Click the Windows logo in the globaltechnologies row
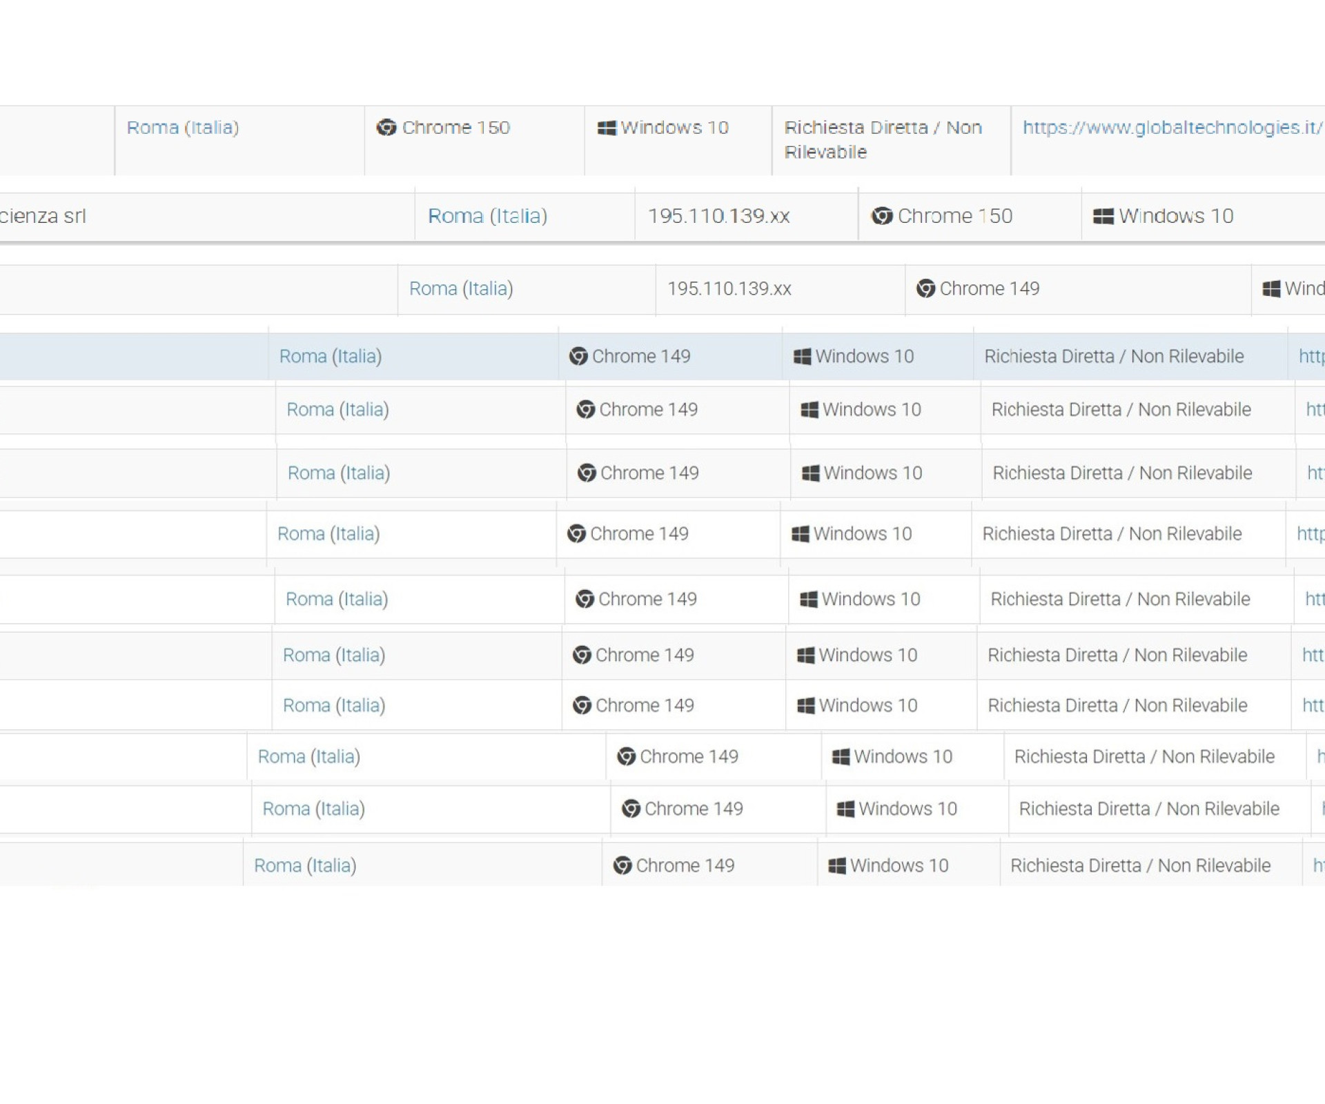Screen dimensions: 1325x1104 (x=607, y=128)
